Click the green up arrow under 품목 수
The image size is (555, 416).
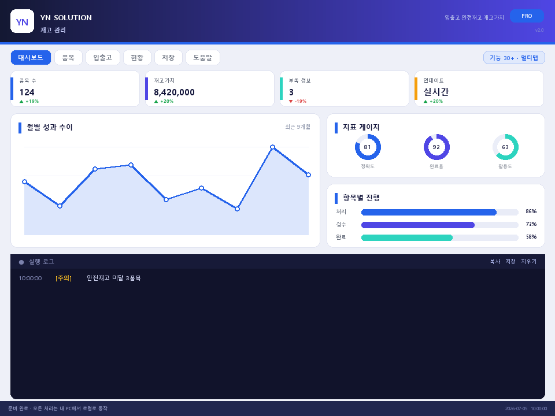coord(21,102)
